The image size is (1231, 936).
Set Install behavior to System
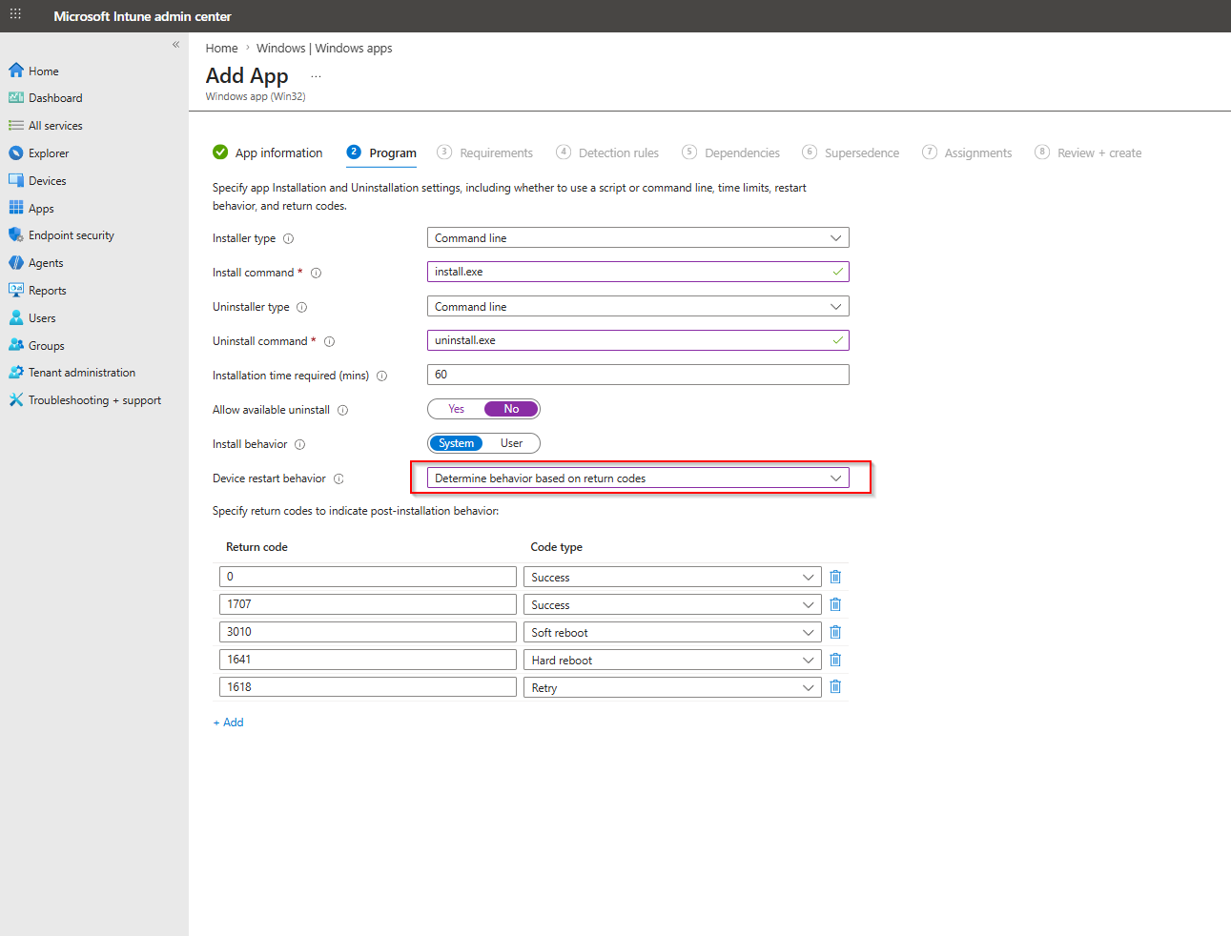457,443
